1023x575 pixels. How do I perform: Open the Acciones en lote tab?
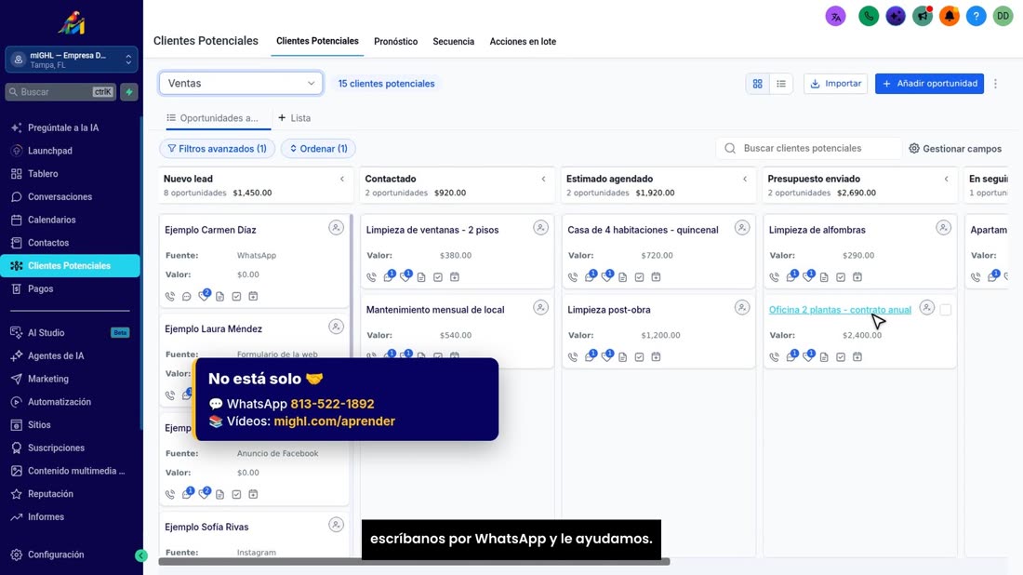pos(523,41)
